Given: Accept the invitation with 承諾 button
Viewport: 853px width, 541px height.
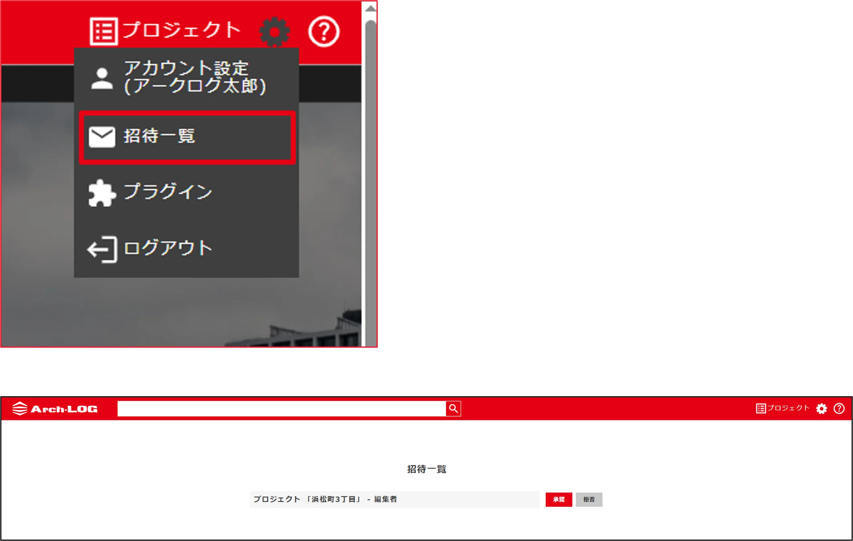Looking at the screenshot, I should 559,499.
